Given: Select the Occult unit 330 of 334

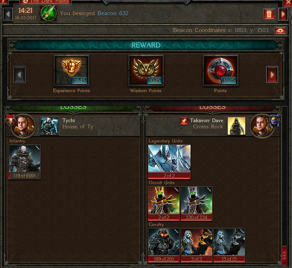Looking at the screenshot, I should (x=196, y=204).
